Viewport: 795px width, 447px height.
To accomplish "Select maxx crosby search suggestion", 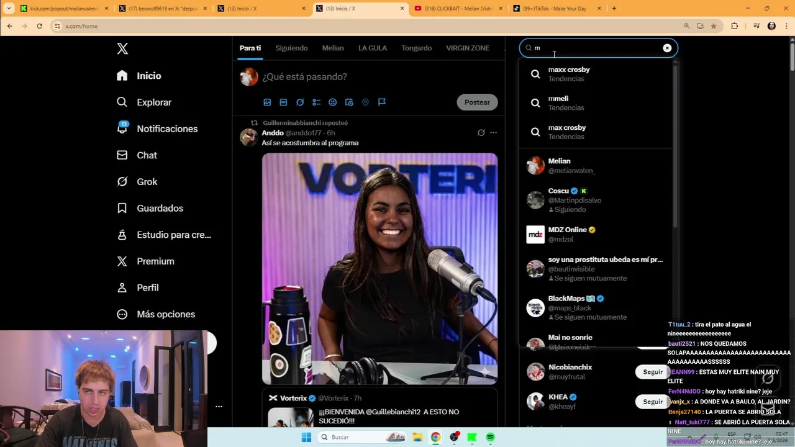I will pos(596,74).
